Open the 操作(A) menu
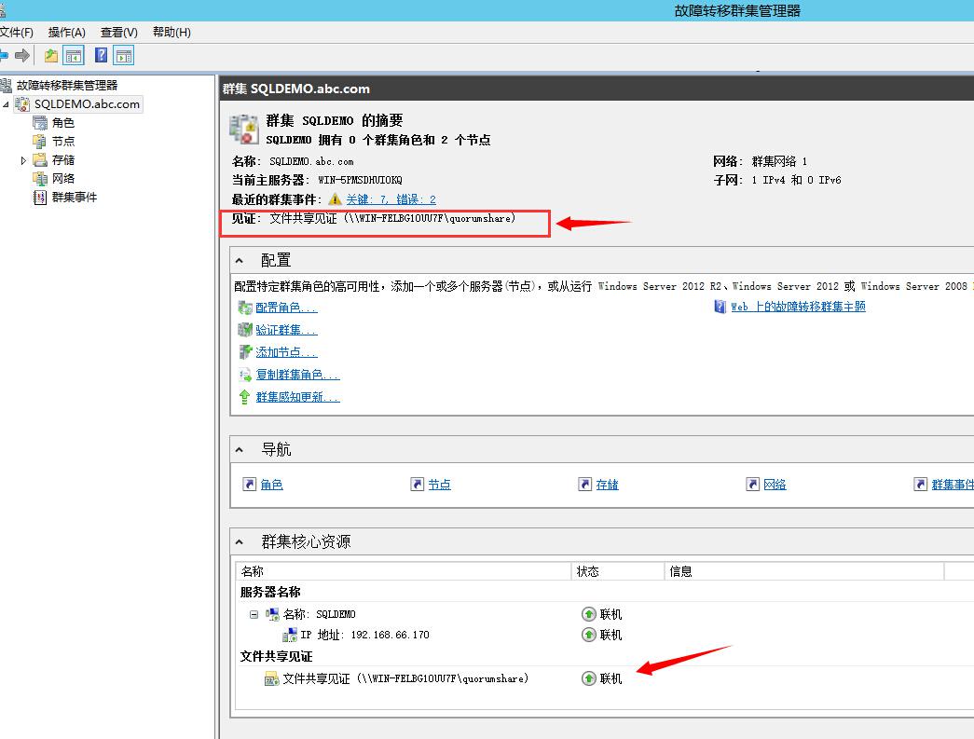 coord(66,33)
